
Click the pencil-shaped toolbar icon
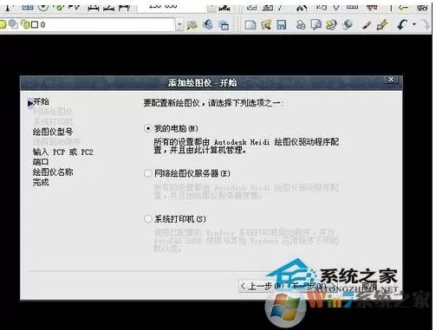point(367,25)
